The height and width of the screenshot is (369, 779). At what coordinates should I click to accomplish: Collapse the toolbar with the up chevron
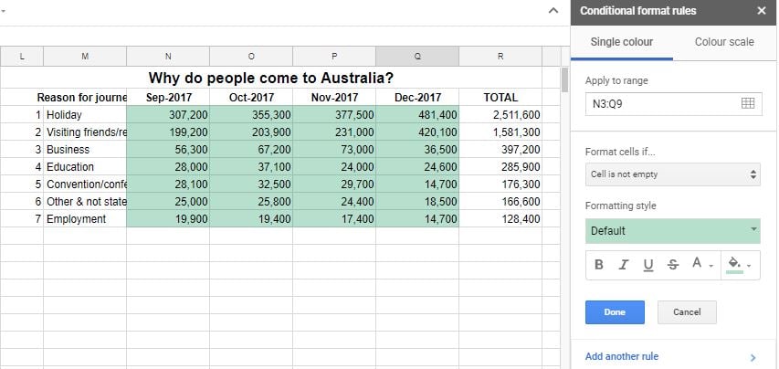point(553,10)
